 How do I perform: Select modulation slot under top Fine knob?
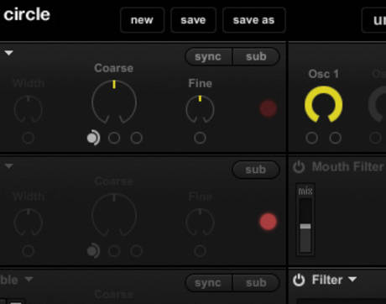coord(200,138)
